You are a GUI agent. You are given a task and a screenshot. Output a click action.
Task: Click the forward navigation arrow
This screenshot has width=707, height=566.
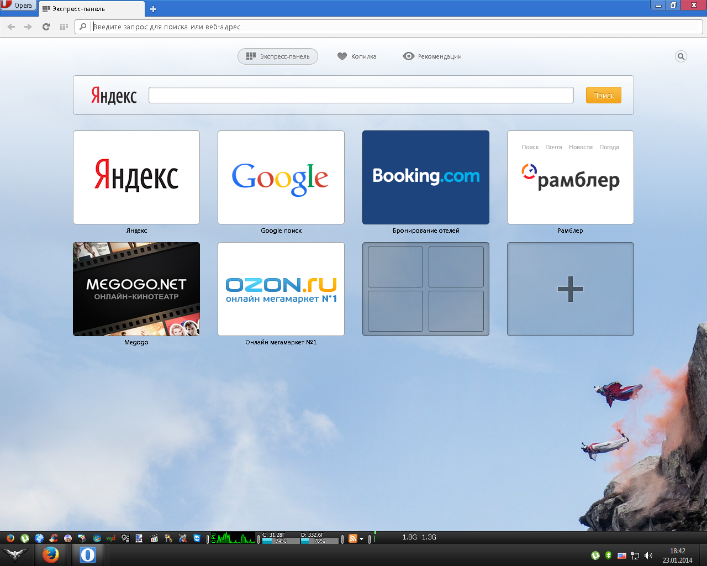coord(28,27)
